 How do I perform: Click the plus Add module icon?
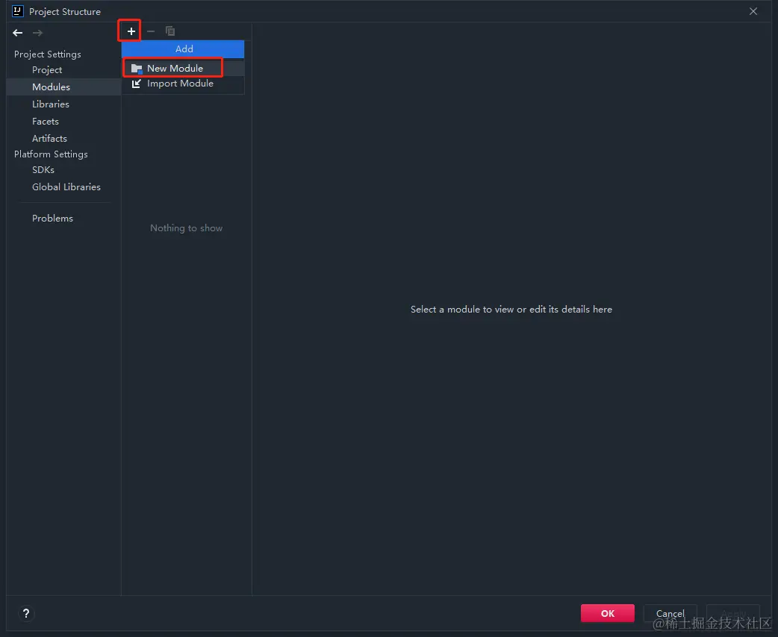point(131,31)
